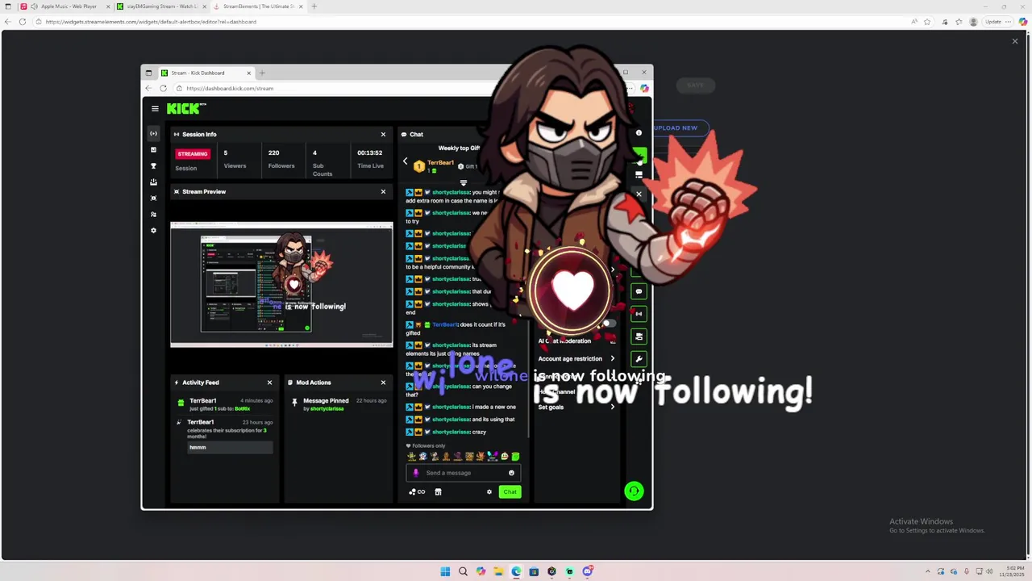Click the UPLOAD NEW button
This screenshot has height=581, width=1032.
pyautogui.click(x=676, y=127)
